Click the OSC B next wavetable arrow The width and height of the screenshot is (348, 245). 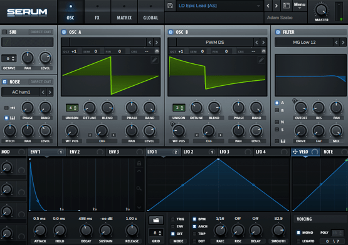pos(263,42)
